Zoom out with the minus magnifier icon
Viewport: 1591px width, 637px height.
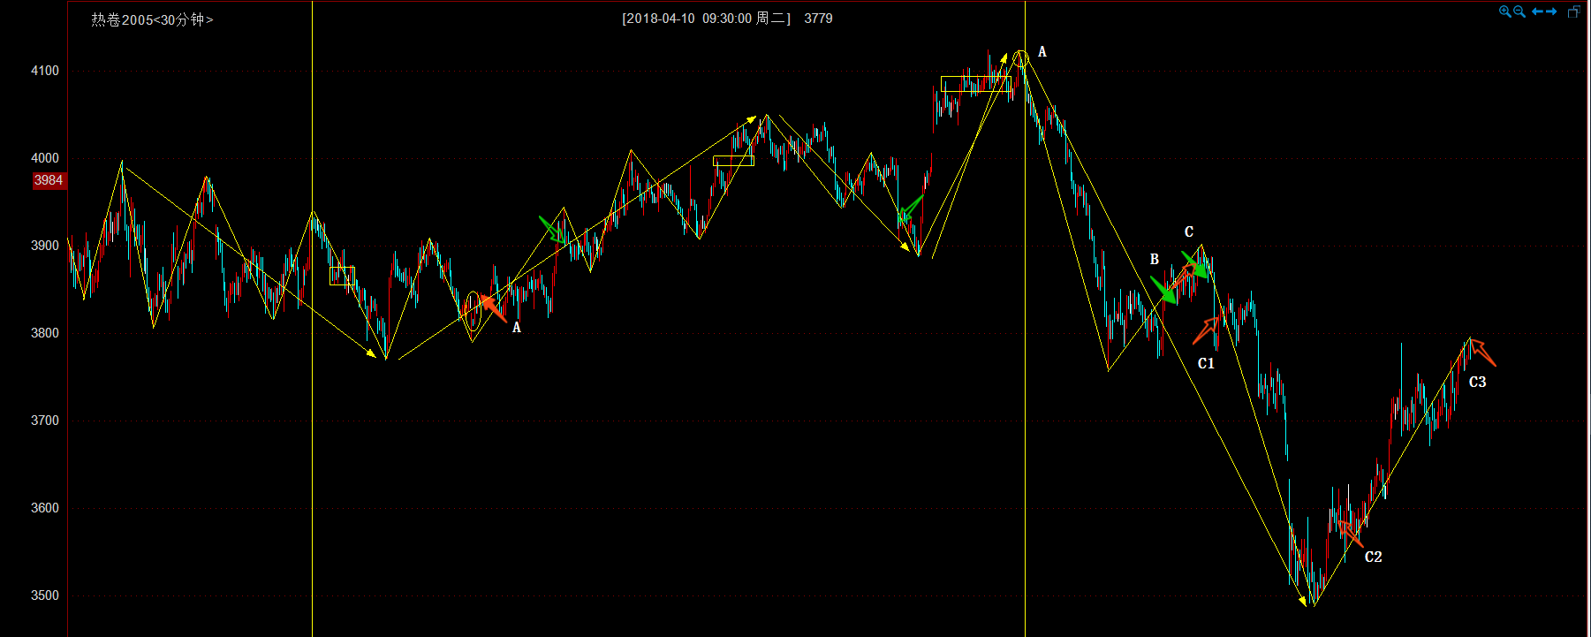[x=1519, y=11]
